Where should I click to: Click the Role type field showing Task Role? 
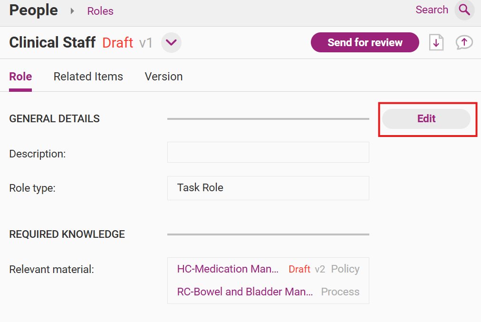(268, 188)
